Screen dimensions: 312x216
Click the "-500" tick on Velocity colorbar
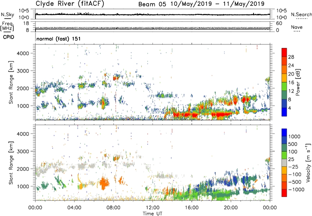click(295, 182)
